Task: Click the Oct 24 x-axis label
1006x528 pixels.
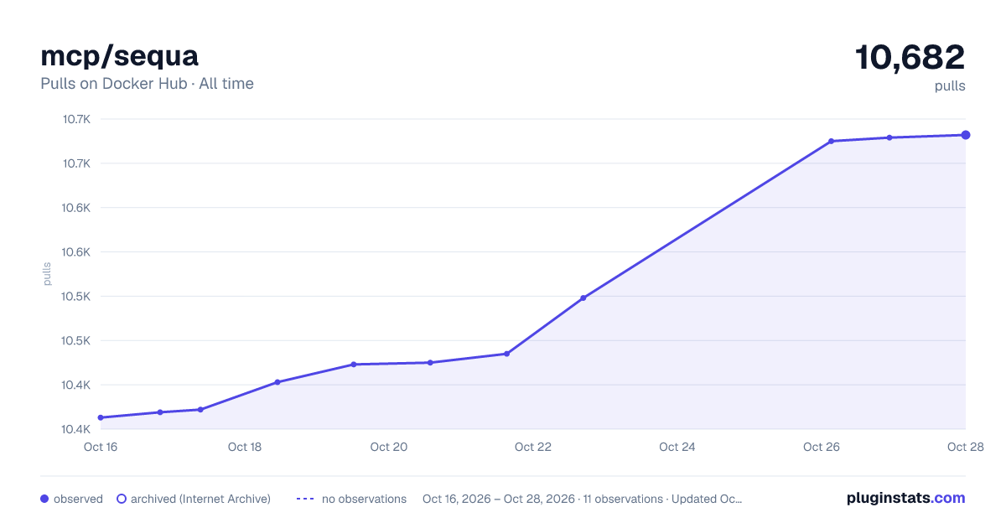Action: [x=677, y=447]
